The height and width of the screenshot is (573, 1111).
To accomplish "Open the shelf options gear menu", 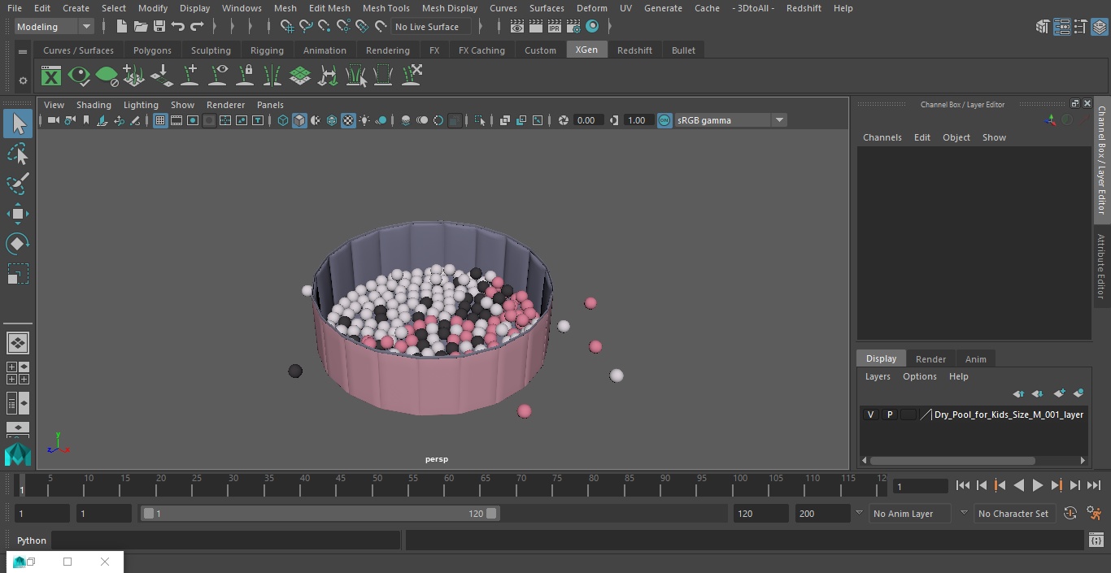I will point(23,80).
